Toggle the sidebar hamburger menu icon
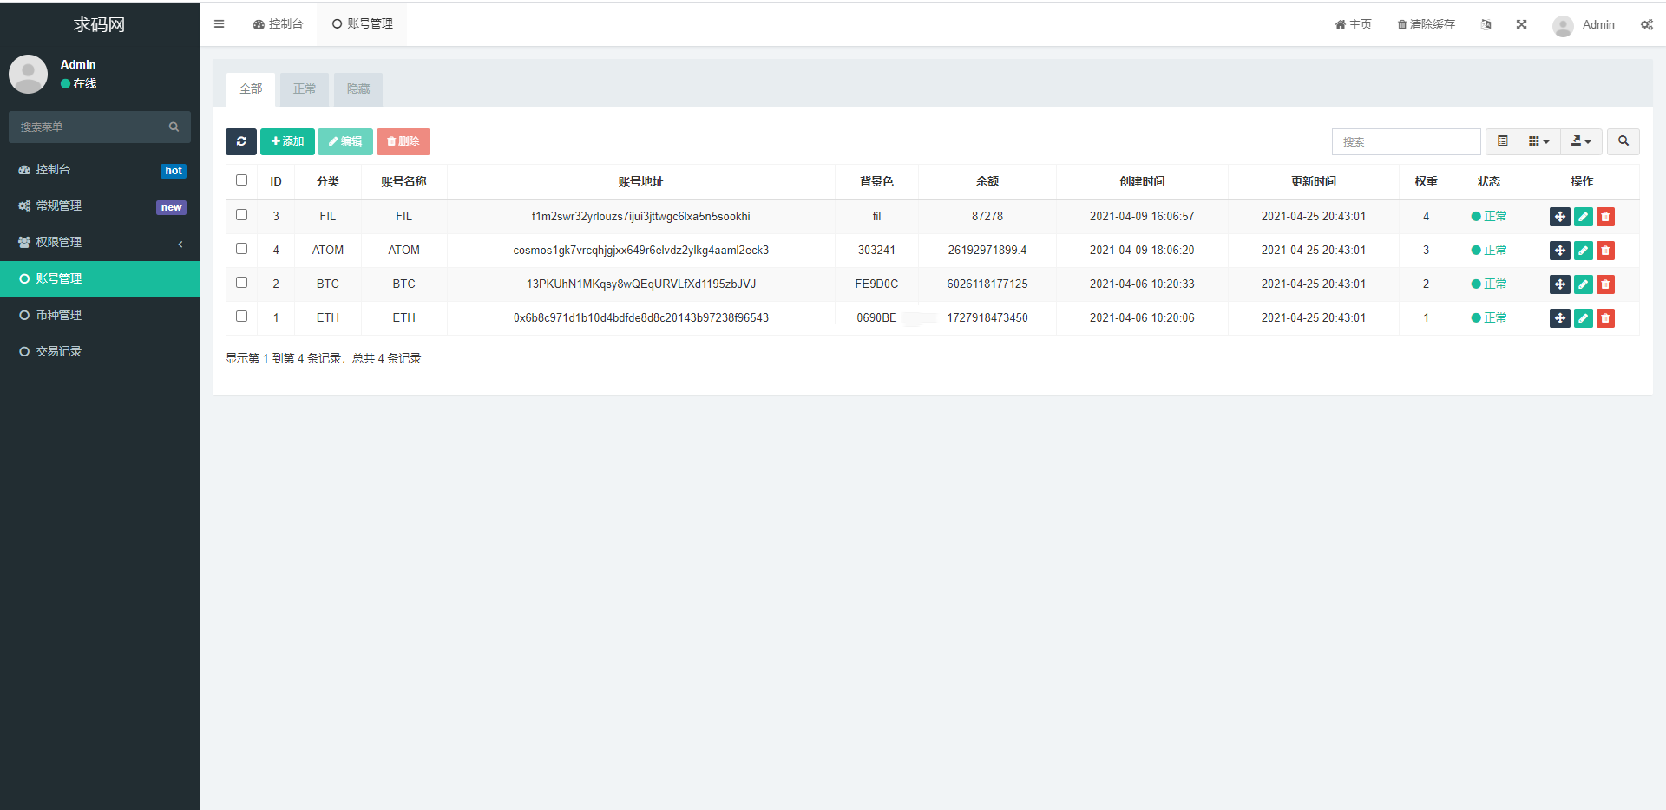The width and height of the screenshot is (1666, 810). point(219,24)
